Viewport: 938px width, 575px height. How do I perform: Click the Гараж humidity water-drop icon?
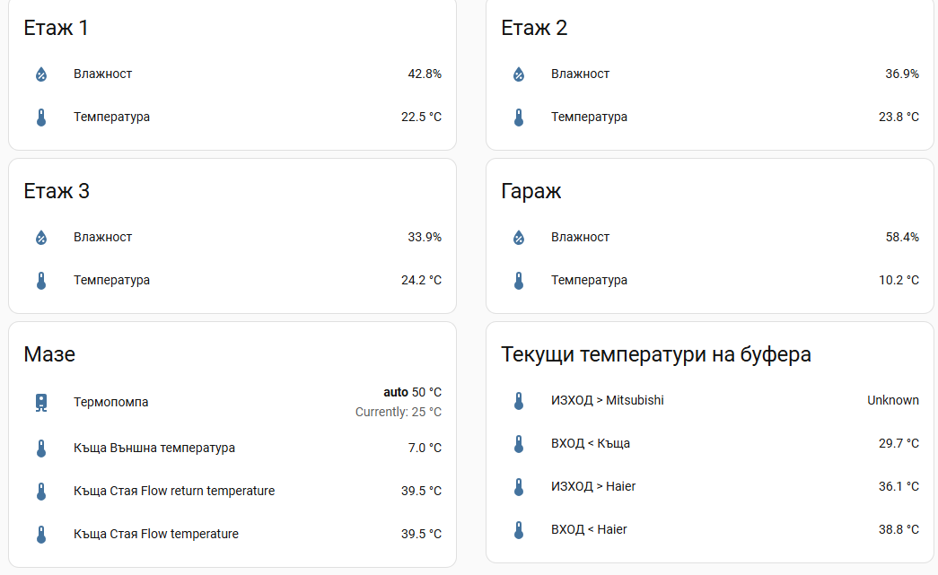coord(518,238)
